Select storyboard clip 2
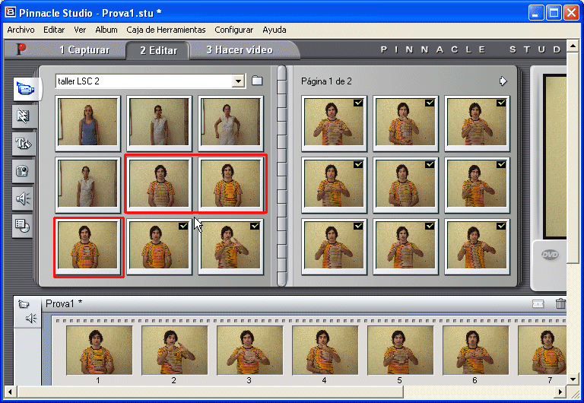The width and height of the screenshot is (584, 403). tap(174, 350)
